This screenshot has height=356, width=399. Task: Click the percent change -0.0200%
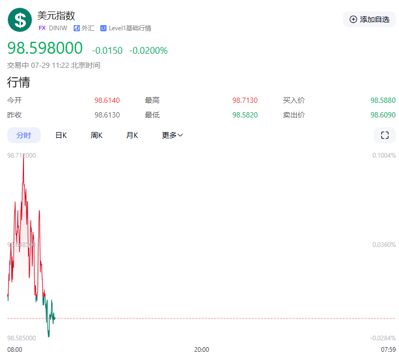(x=148, y=50)
